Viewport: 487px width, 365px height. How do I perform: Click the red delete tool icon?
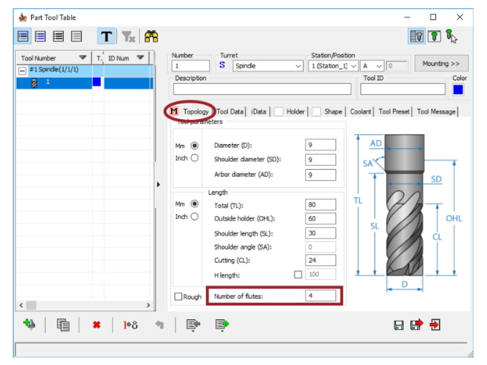click(x=96, y=324)
